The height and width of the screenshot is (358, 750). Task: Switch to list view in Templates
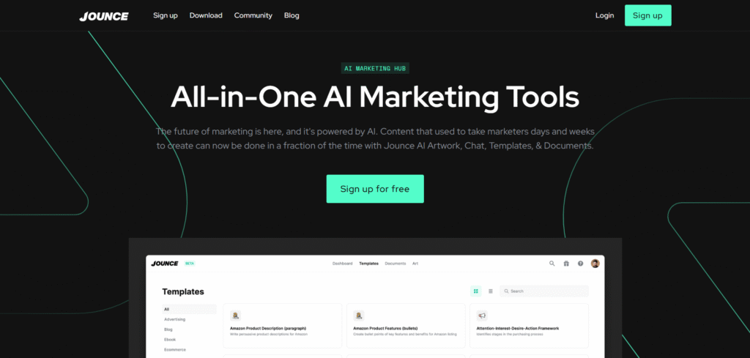click(490, 291)
